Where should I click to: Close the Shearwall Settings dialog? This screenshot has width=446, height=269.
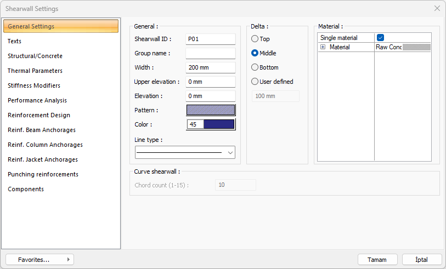(437, 8)
